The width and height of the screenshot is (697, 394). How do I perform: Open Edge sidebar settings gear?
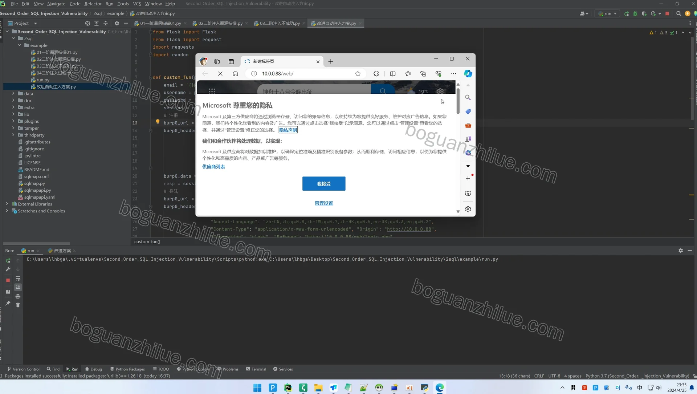coord(468,210)
